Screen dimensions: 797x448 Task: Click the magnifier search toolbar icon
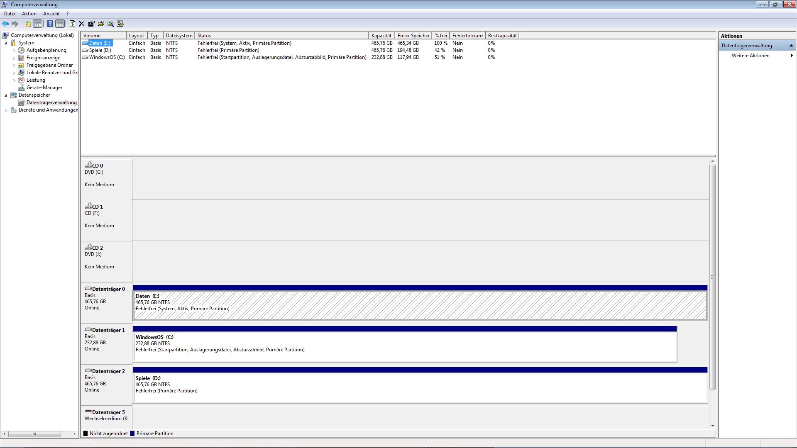(x=110, y=24)
